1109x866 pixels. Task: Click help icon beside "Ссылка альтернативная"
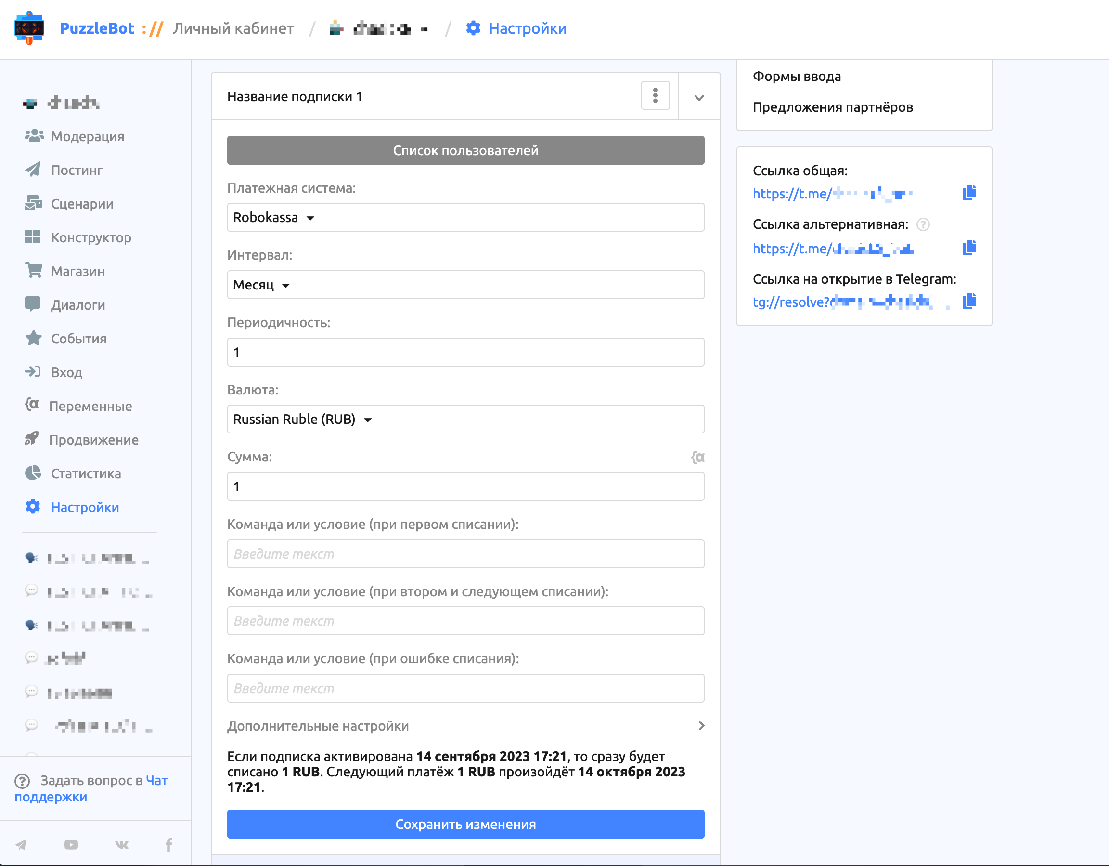tap(923, 224)
